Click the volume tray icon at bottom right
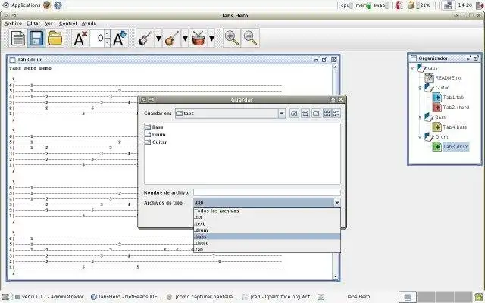 click(478, 297)
